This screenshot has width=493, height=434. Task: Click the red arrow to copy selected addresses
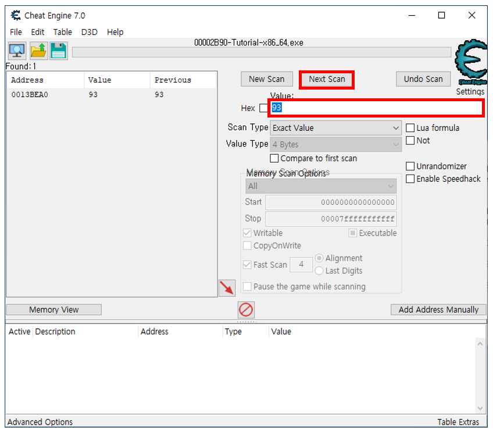(x=227, y=288)
